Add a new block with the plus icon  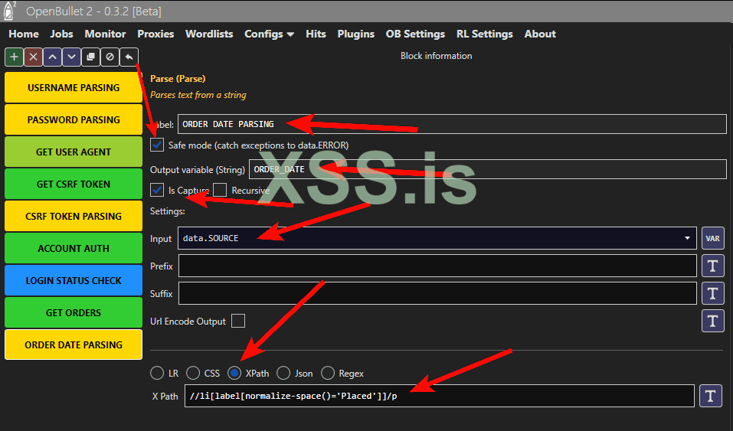(14, 57)
